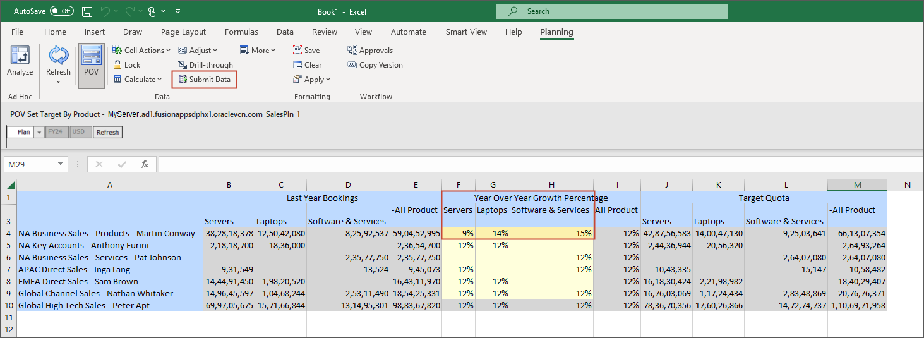This screenshot has width=924, height=338.
Task: Click cell Global High Tech Sales - Peter Apt
Action: (110, 305)
